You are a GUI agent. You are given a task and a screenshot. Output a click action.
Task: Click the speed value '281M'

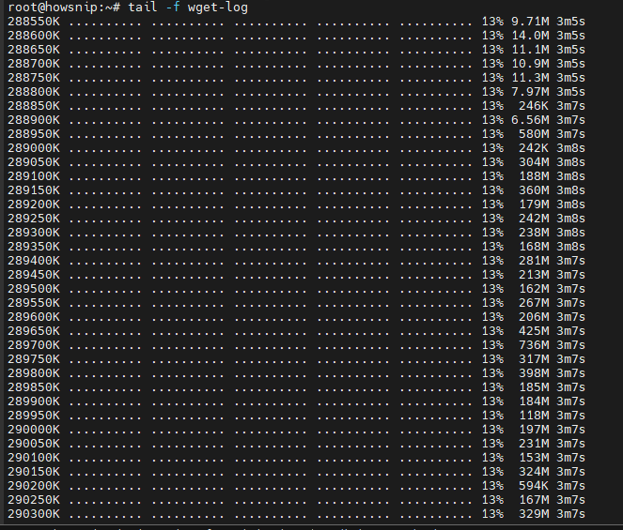tap(534, 261)
